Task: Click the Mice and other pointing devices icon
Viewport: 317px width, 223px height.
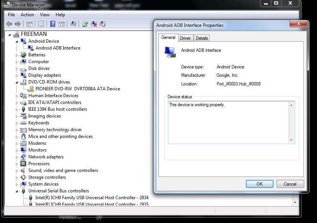Action: coord(23,136)
